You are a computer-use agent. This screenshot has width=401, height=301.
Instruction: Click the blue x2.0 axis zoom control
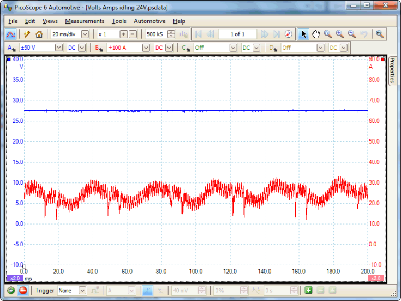pos(14,278)
